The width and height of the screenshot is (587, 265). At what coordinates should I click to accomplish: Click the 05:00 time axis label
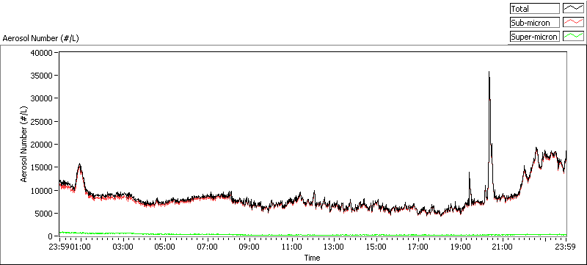(164, 247)
